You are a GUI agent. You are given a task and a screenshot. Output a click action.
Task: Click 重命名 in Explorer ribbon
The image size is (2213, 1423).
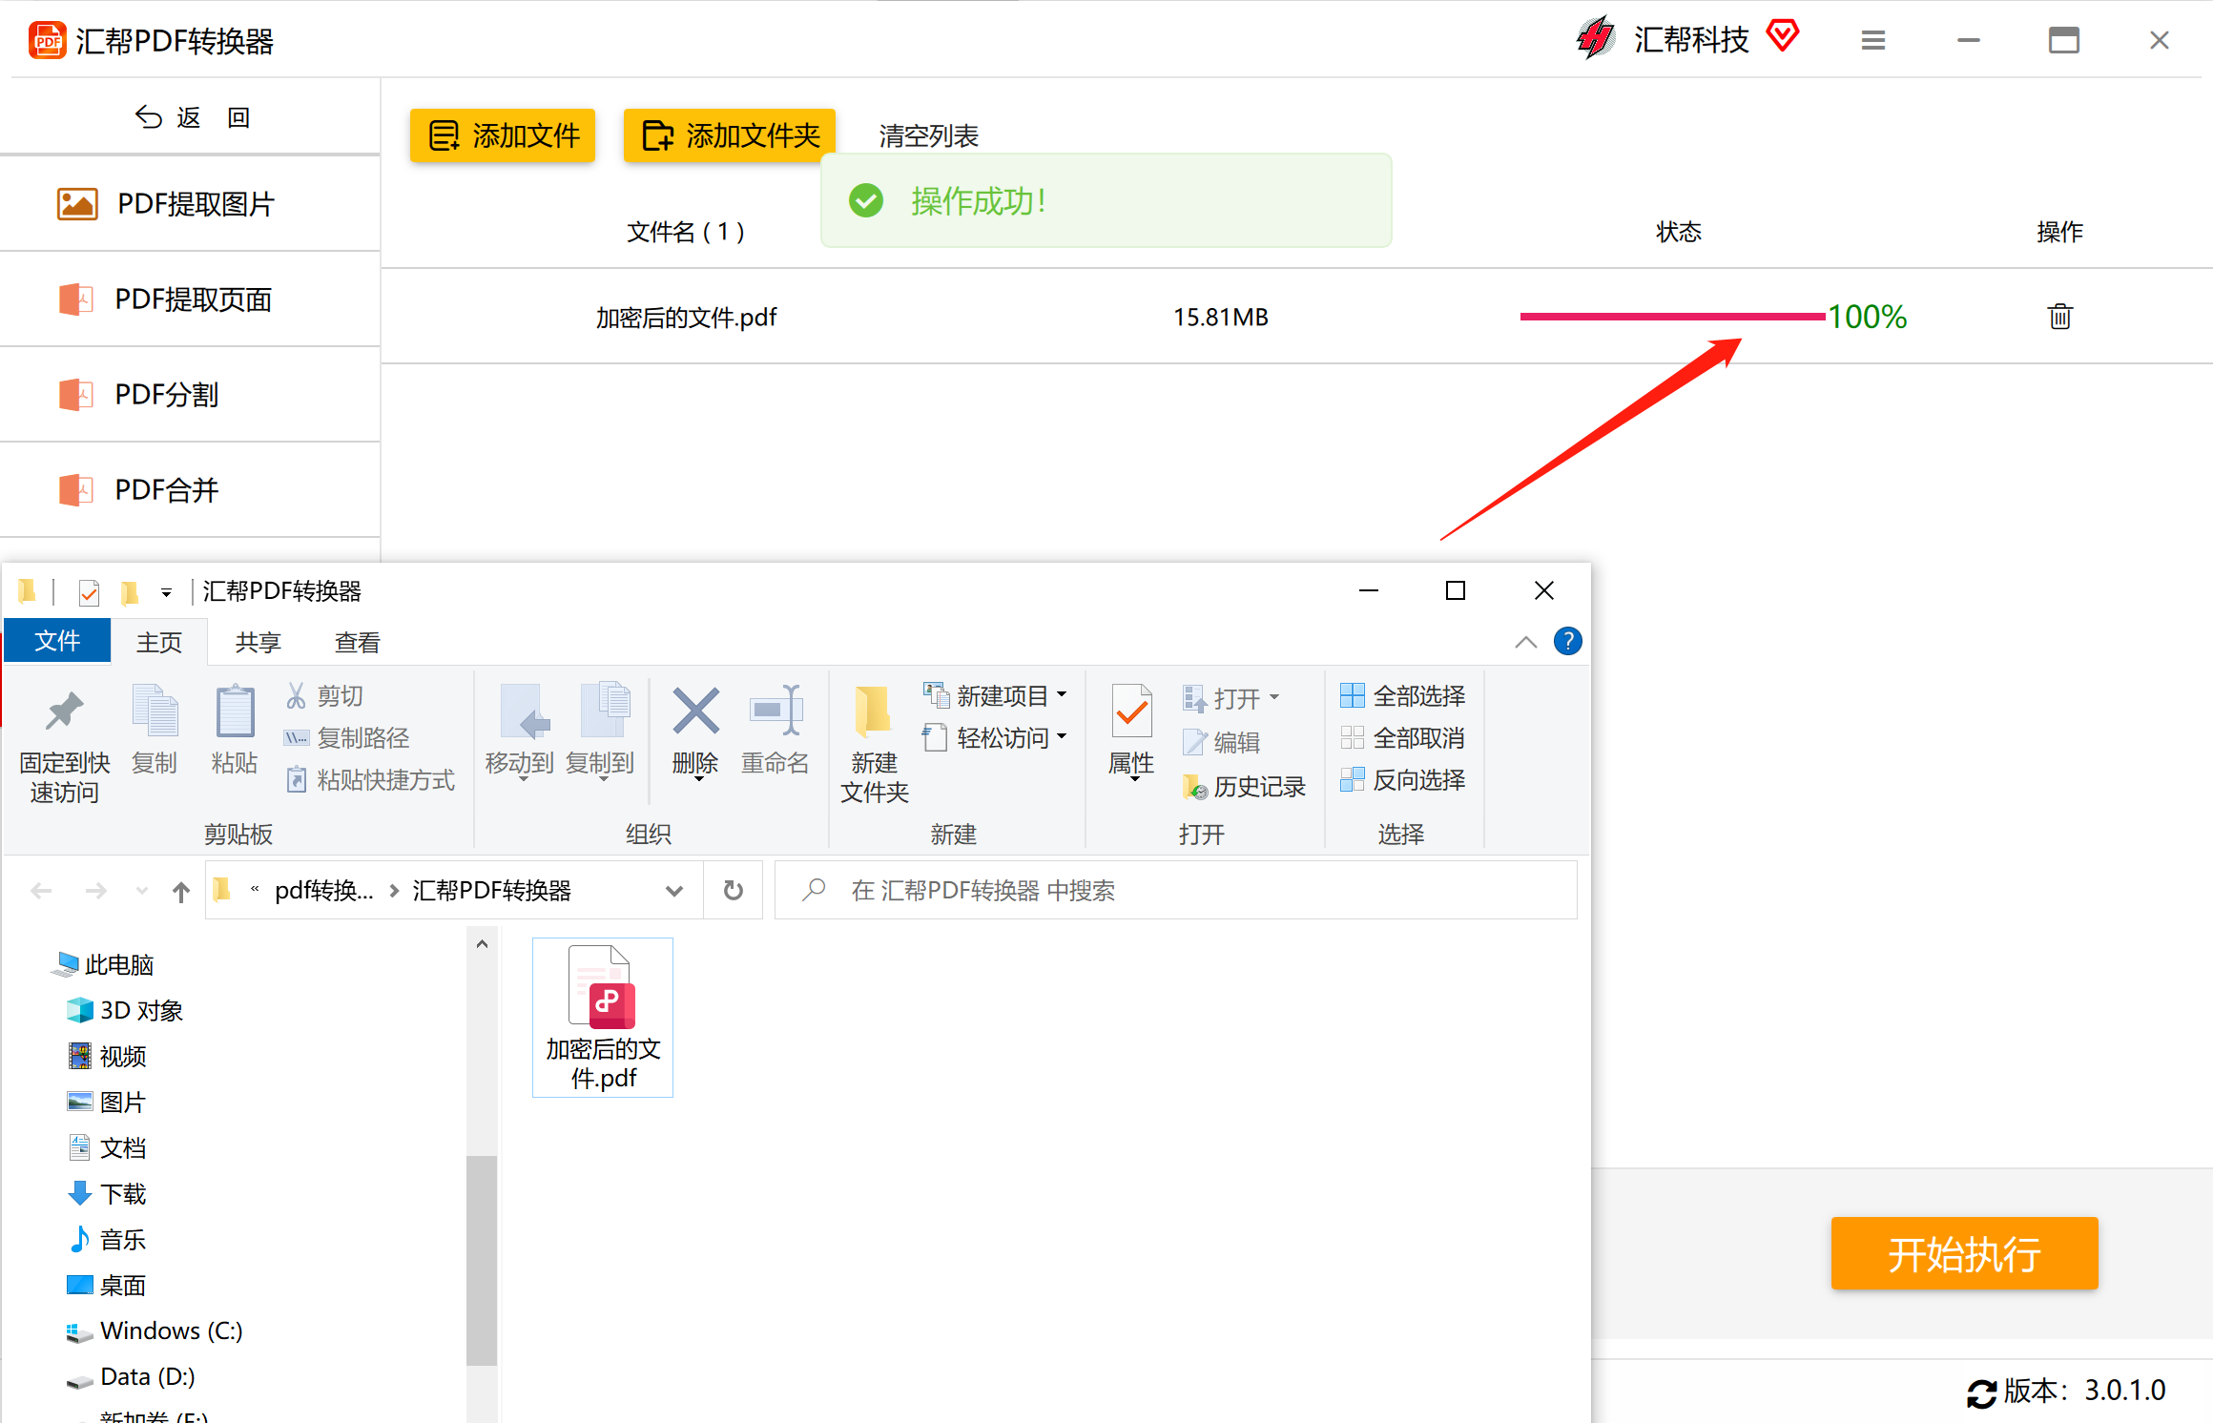[x=776, y=731]
